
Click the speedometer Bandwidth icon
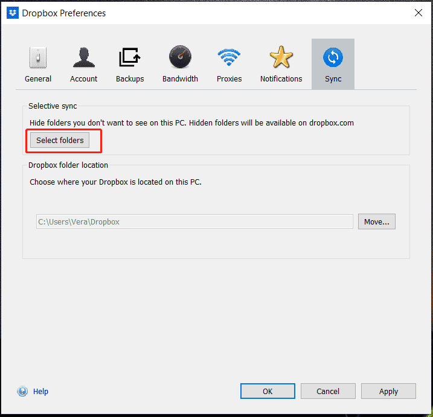(x=180, y=58)
